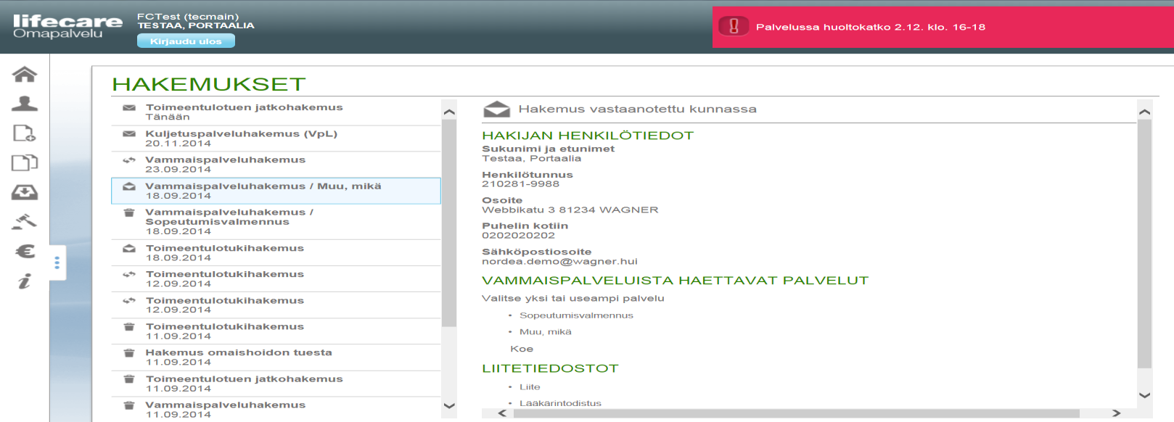Click open envelope icon beside Vammaispalveluhakemus / Muu, mikä
This screenshot has height=422, width=1174.
pos(129,186)
